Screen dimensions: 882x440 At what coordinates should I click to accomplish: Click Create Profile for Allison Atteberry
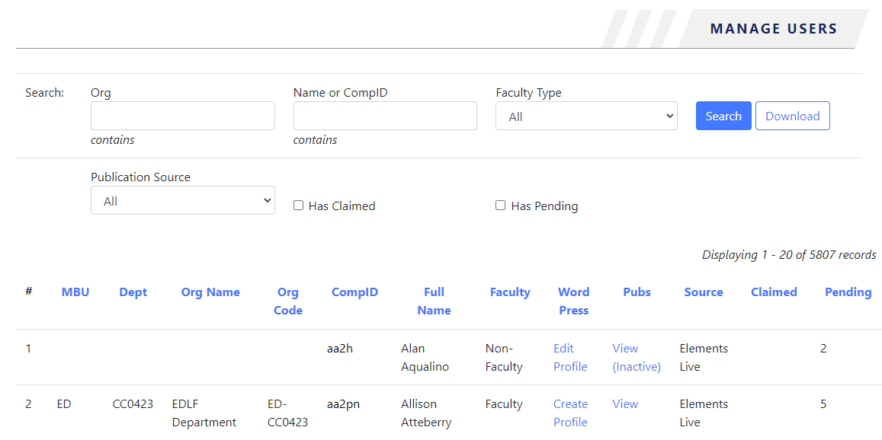[570, 413]
